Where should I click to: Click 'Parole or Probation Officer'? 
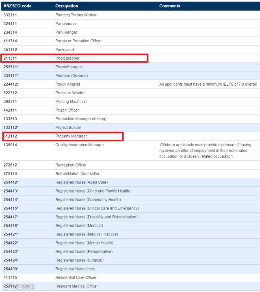pyautogui.click(x=78, y=41)
